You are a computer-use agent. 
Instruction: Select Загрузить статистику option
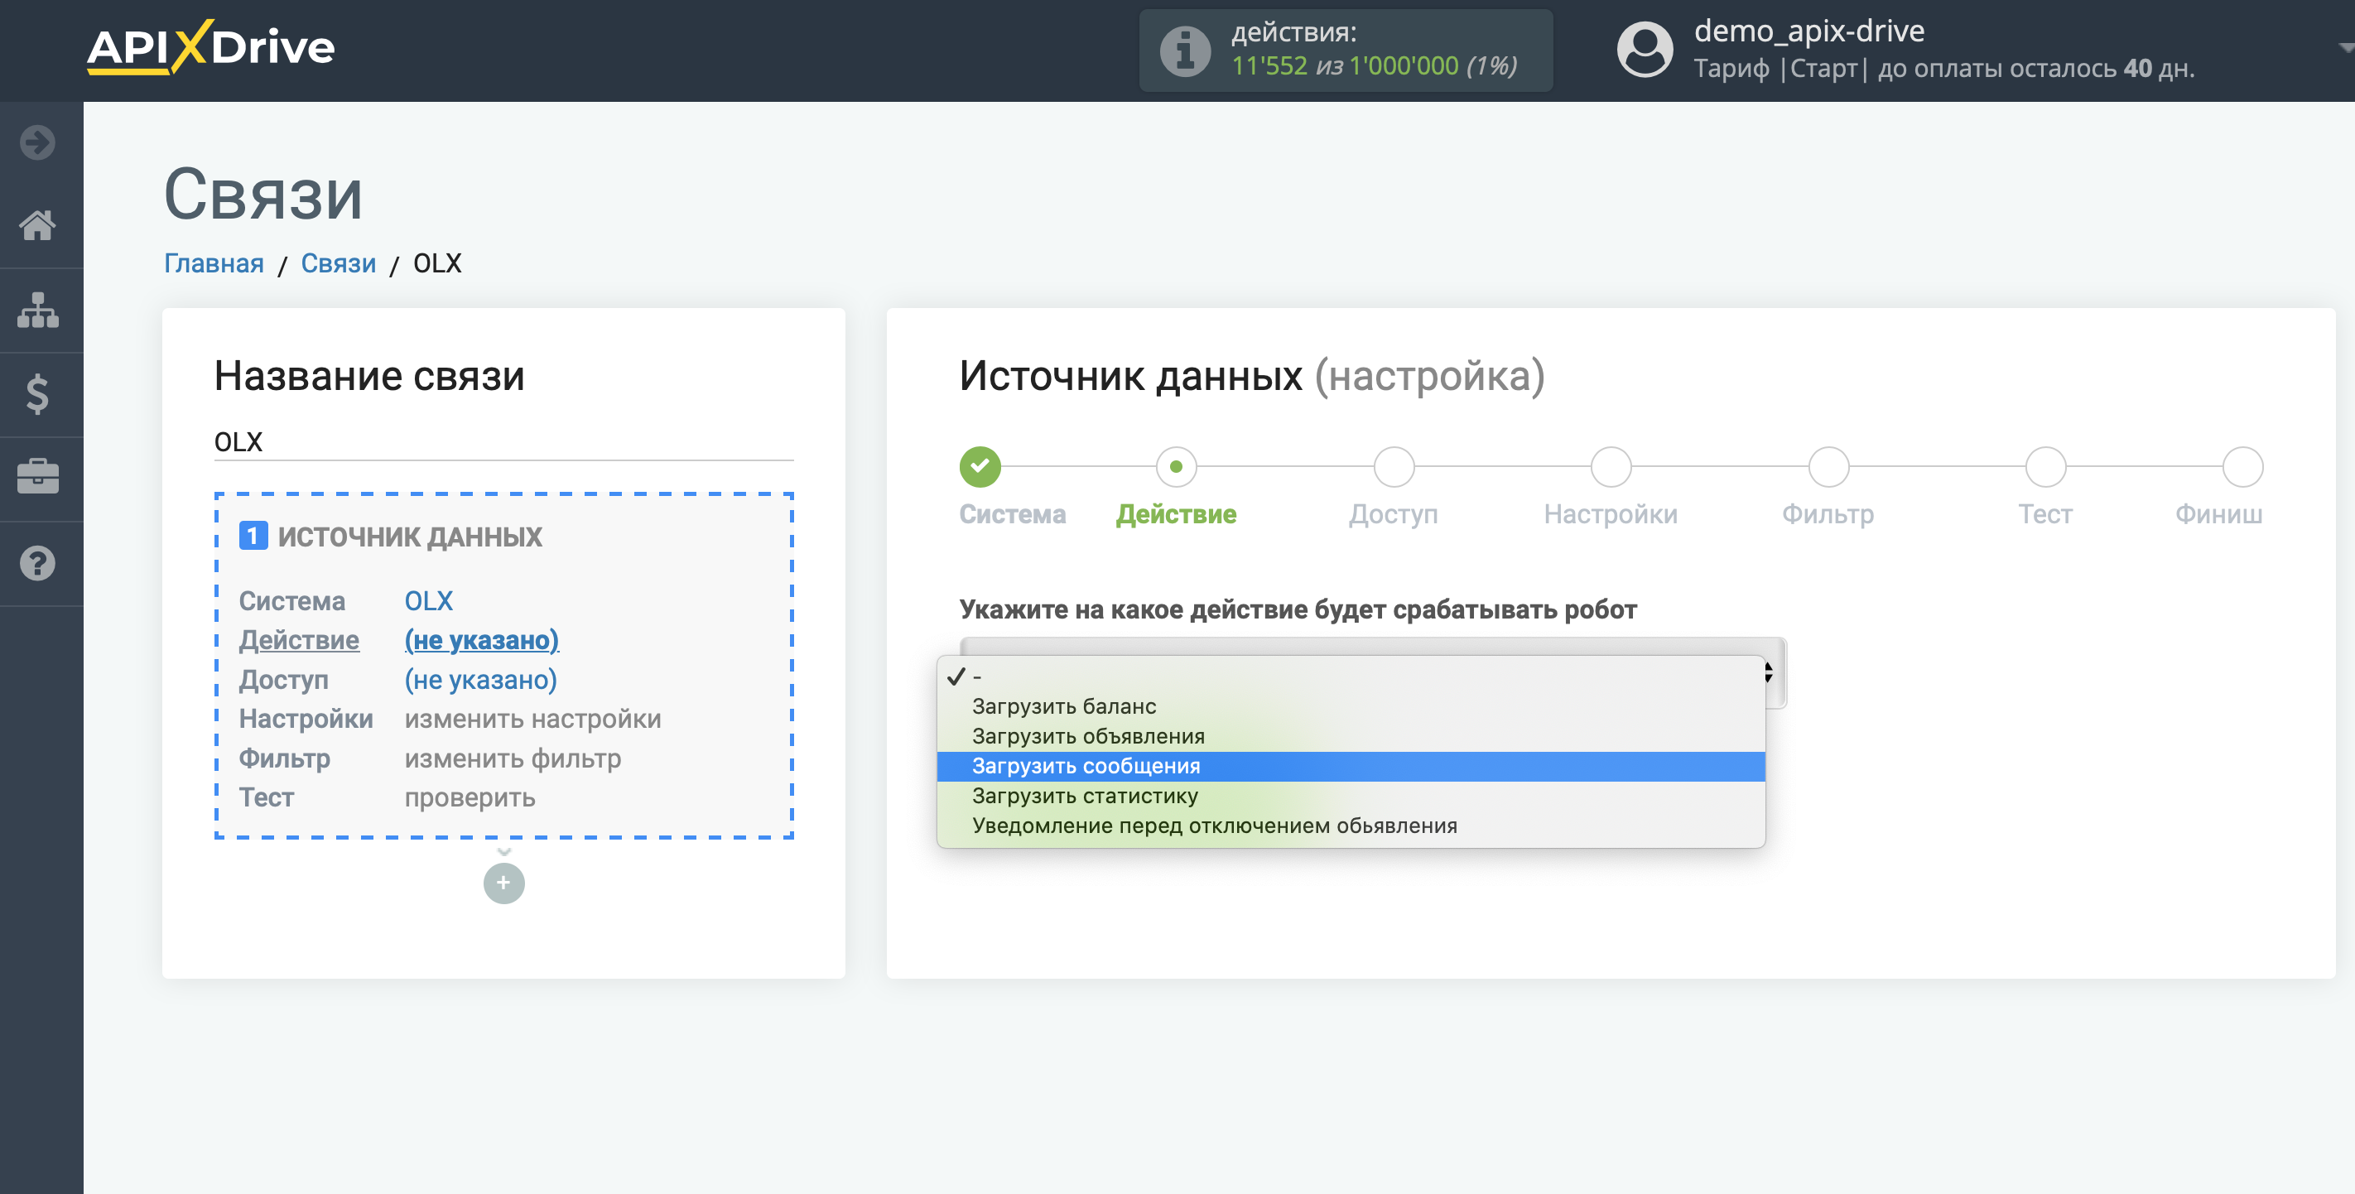1351,797
